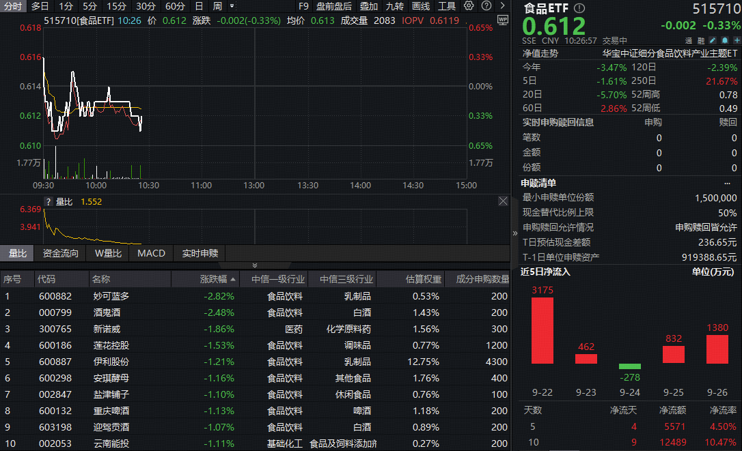Click the 融 margin trading icon
This screenshot has height=451, width=742.
[700, 40]
